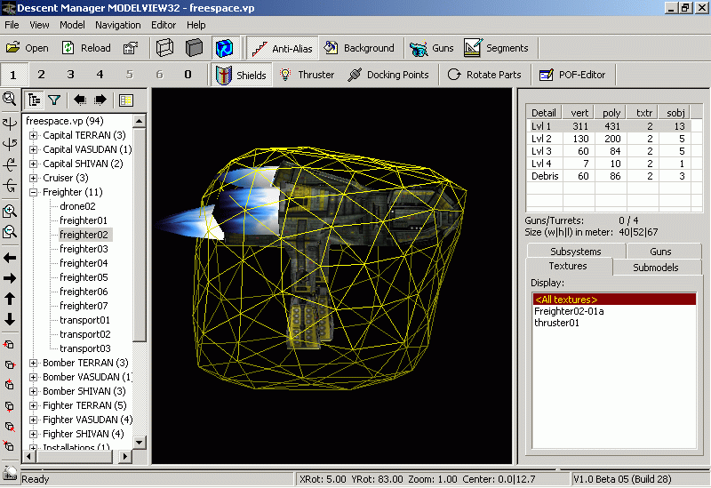
Task: Collapse the Freighter tree node
Action: (33, 192)
